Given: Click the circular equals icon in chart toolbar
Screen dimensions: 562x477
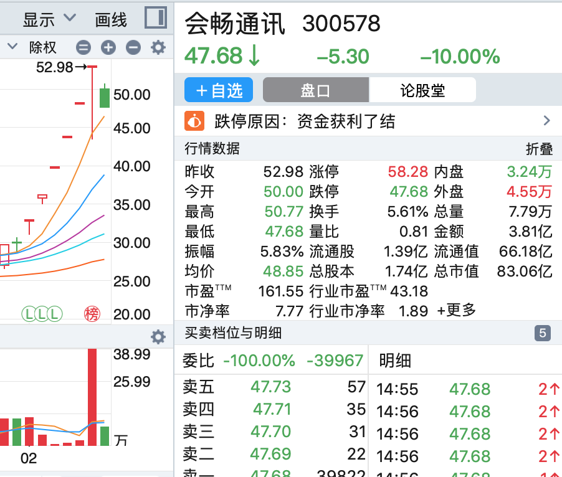Looking at the screenshot, I should click(x=83, y=47).
